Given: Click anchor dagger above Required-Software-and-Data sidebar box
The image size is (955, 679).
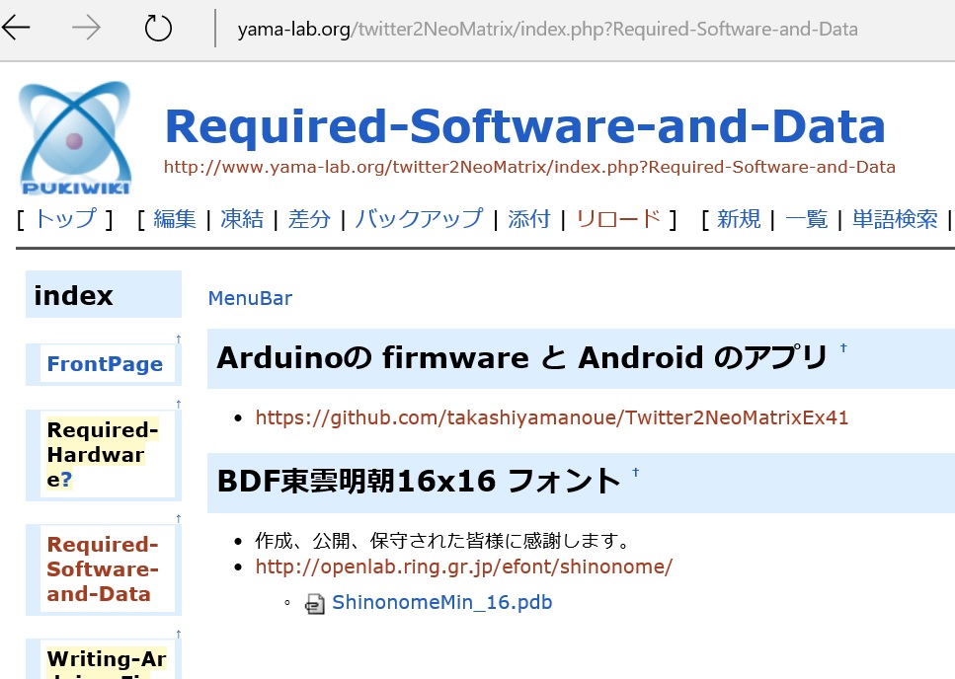Looking at the screenshot, I should (x=179, y=518).
